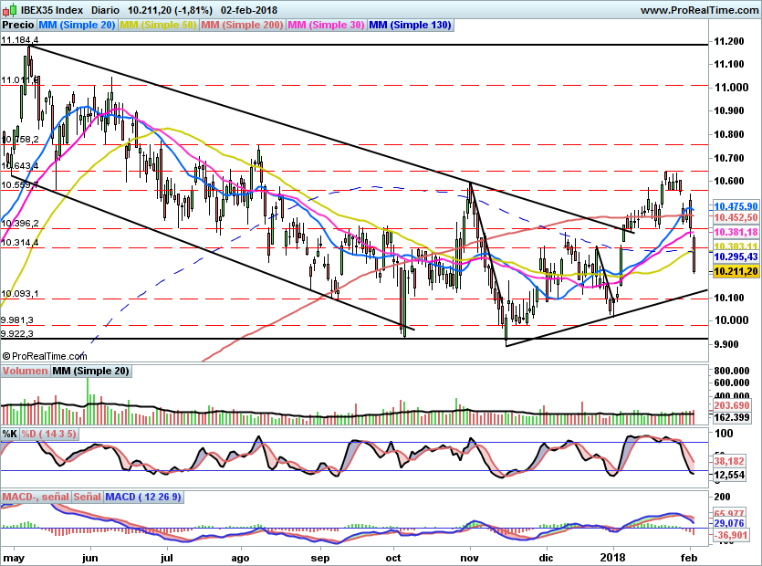This screenshot has height=566, width=762.
Task: Open the www.ProRealTime.com link
Action: click(701, 8)
